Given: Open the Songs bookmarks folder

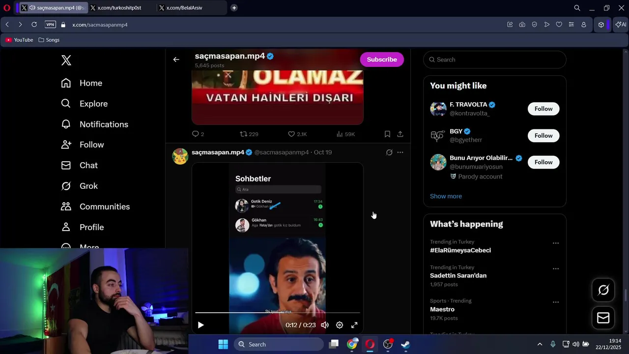Looking at the screenshot, I should [49, 40].
